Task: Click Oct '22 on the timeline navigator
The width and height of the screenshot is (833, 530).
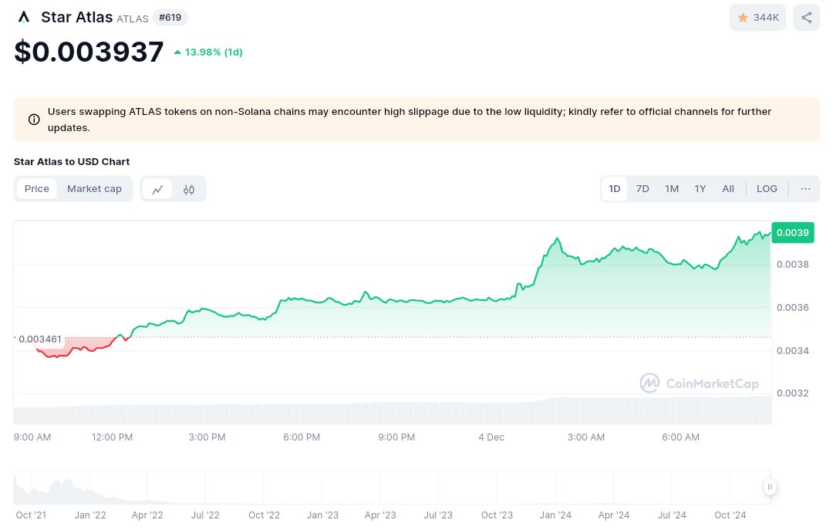Action: [264, 515]
